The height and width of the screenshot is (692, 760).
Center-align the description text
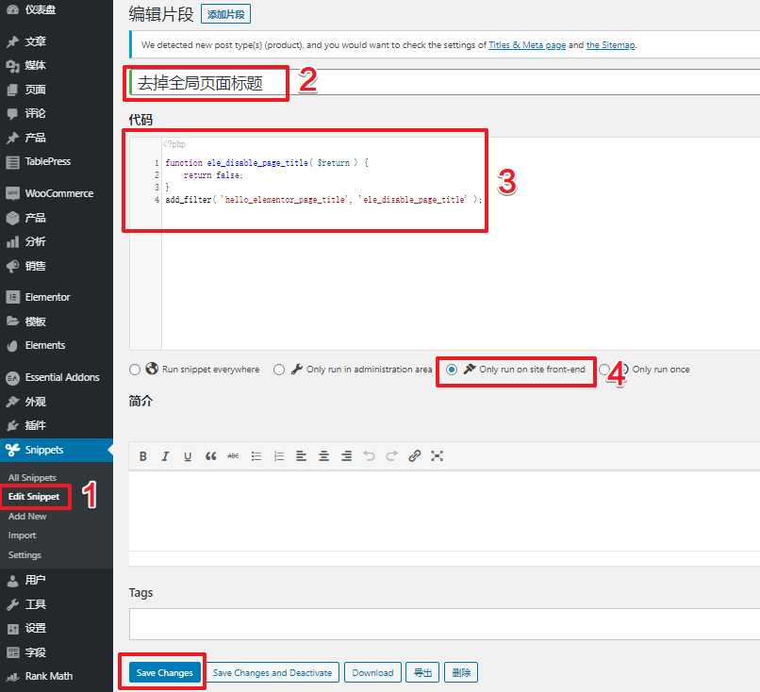323,456
